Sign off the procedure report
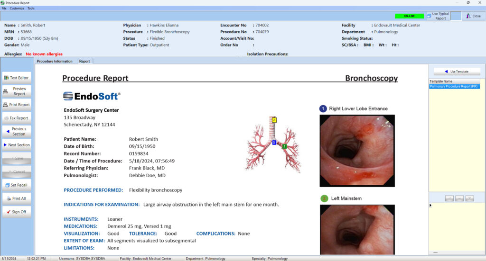The image size is (486, 261). tap(17, 212)
